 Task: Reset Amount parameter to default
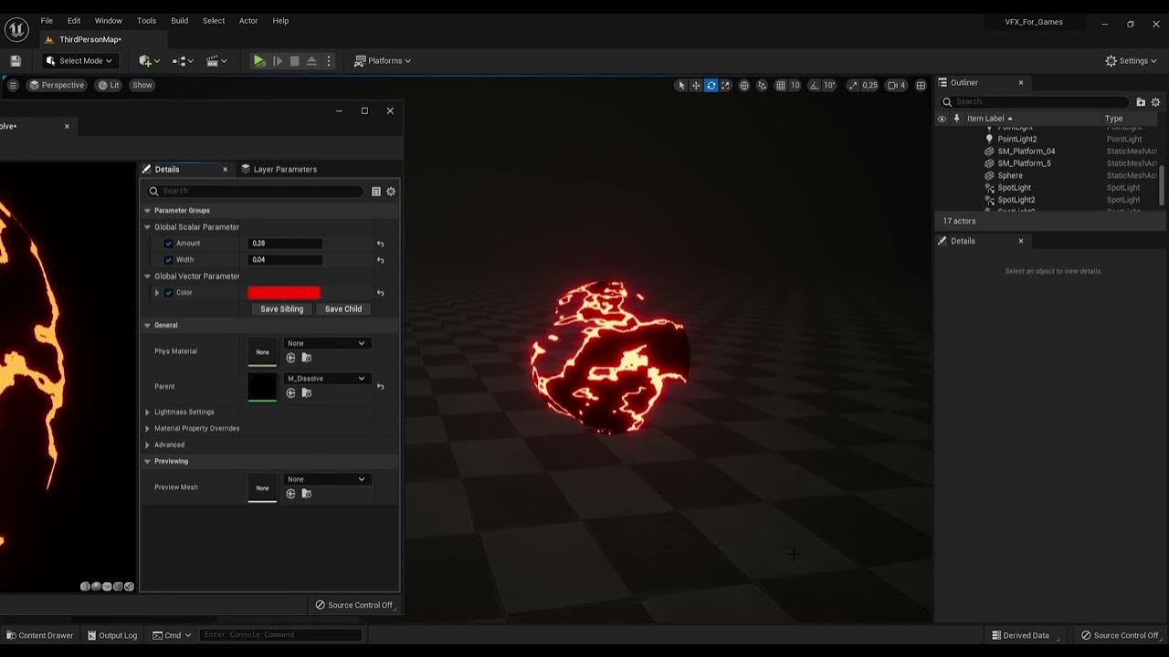380,244
